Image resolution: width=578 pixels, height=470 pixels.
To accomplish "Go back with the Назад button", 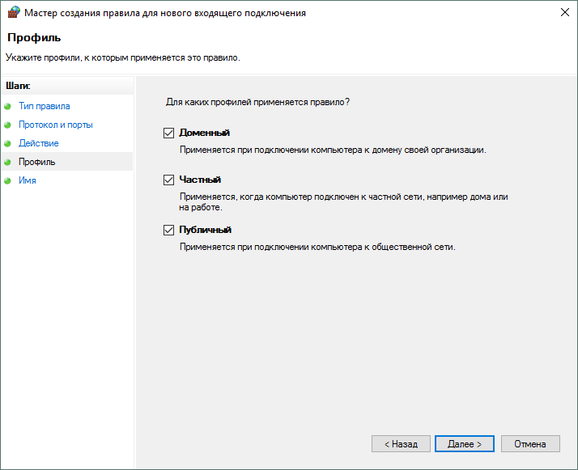I will click(x=401, y=444).
